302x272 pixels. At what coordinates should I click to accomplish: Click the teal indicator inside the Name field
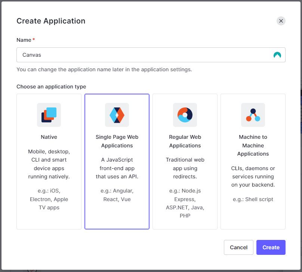click(x=277, y=54)
